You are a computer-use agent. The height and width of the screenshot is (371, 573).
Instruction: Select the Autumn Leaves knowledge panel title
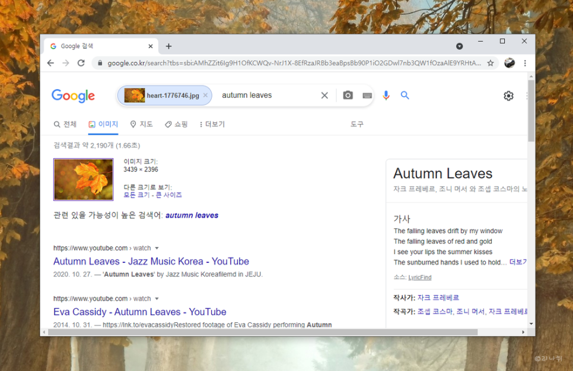443,173
